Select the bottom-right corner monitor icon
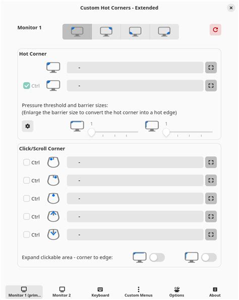The width and height of the screenshot is (239, 300). coord(164,32)
